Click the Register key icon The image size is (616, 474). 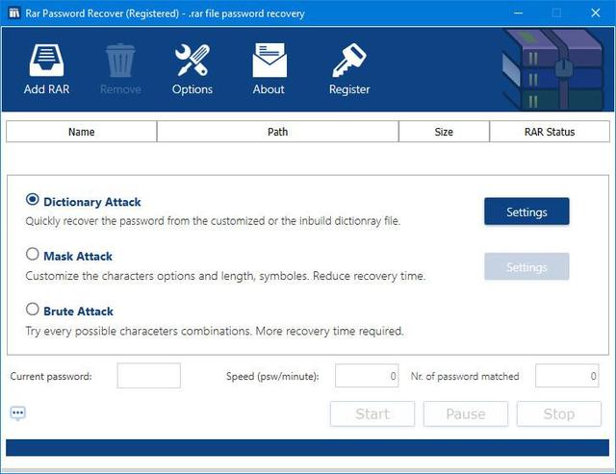coord(348,62)
